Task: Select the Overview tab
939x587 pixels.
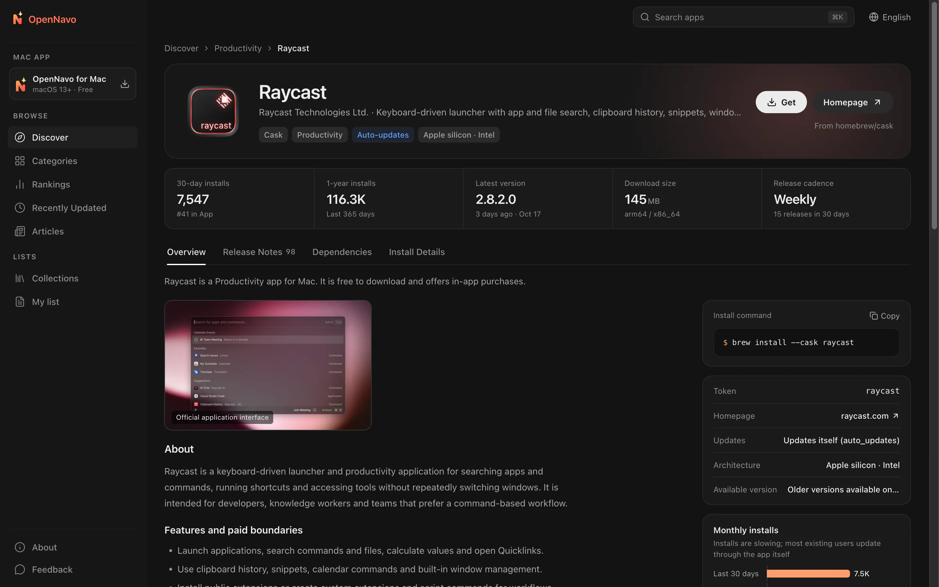Action: 186,252
